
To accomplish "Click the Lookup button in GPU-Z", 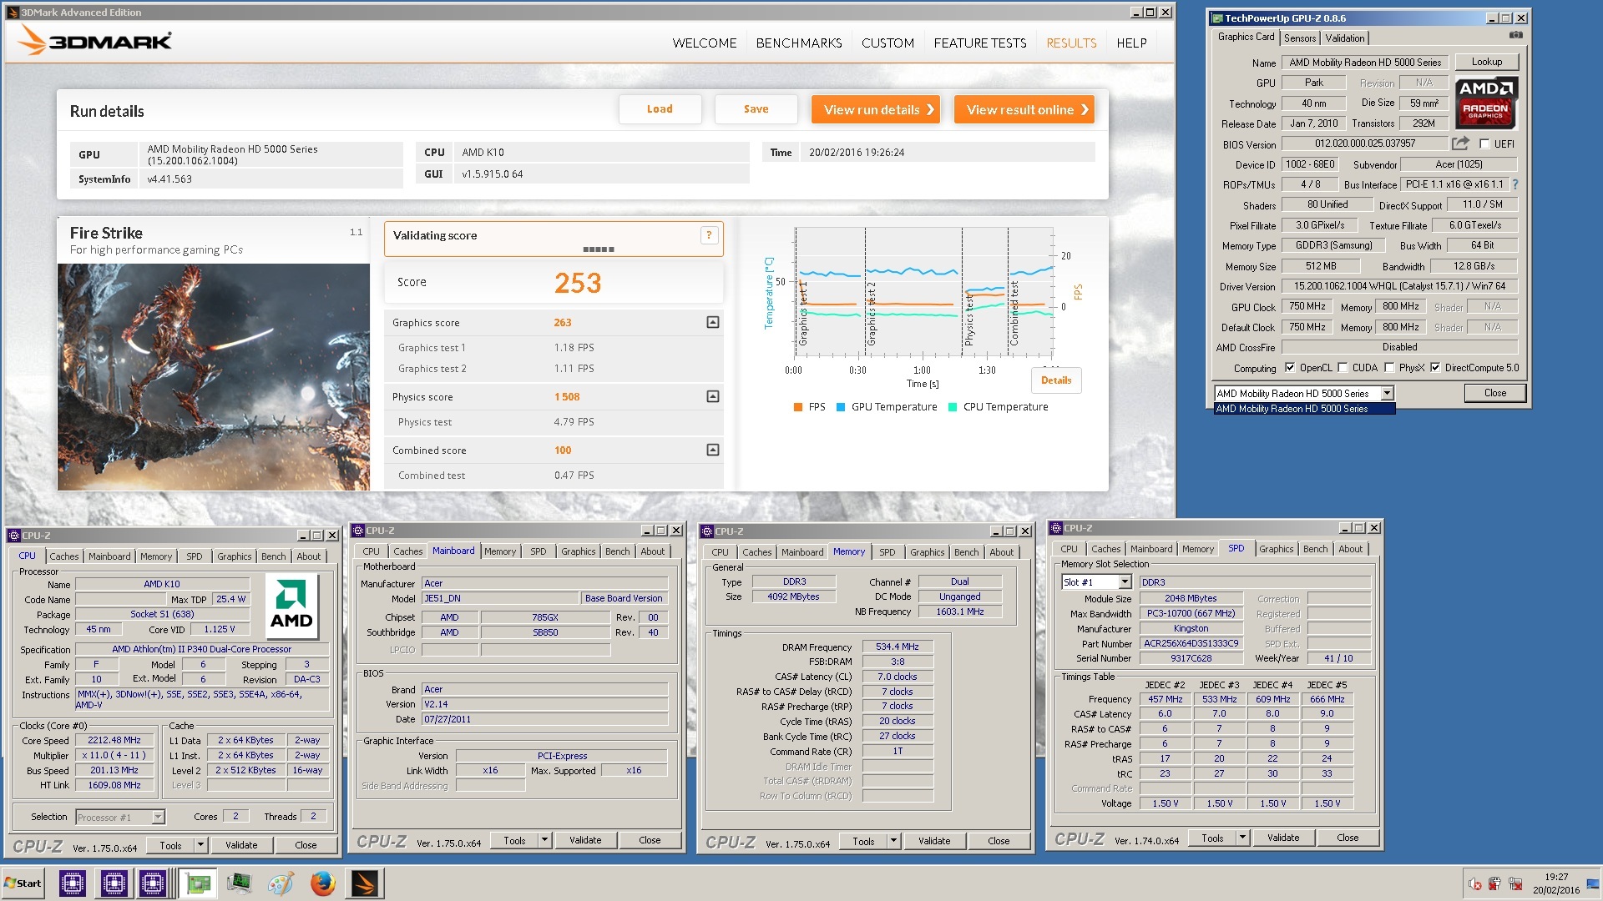I will tap(1486, 62).
